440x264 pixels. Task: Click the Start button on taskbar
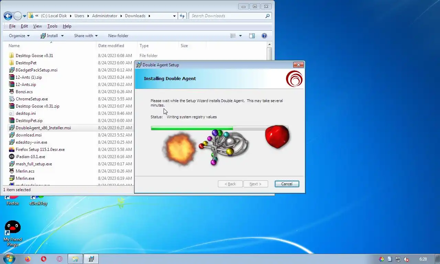click(x=9, y=259)
